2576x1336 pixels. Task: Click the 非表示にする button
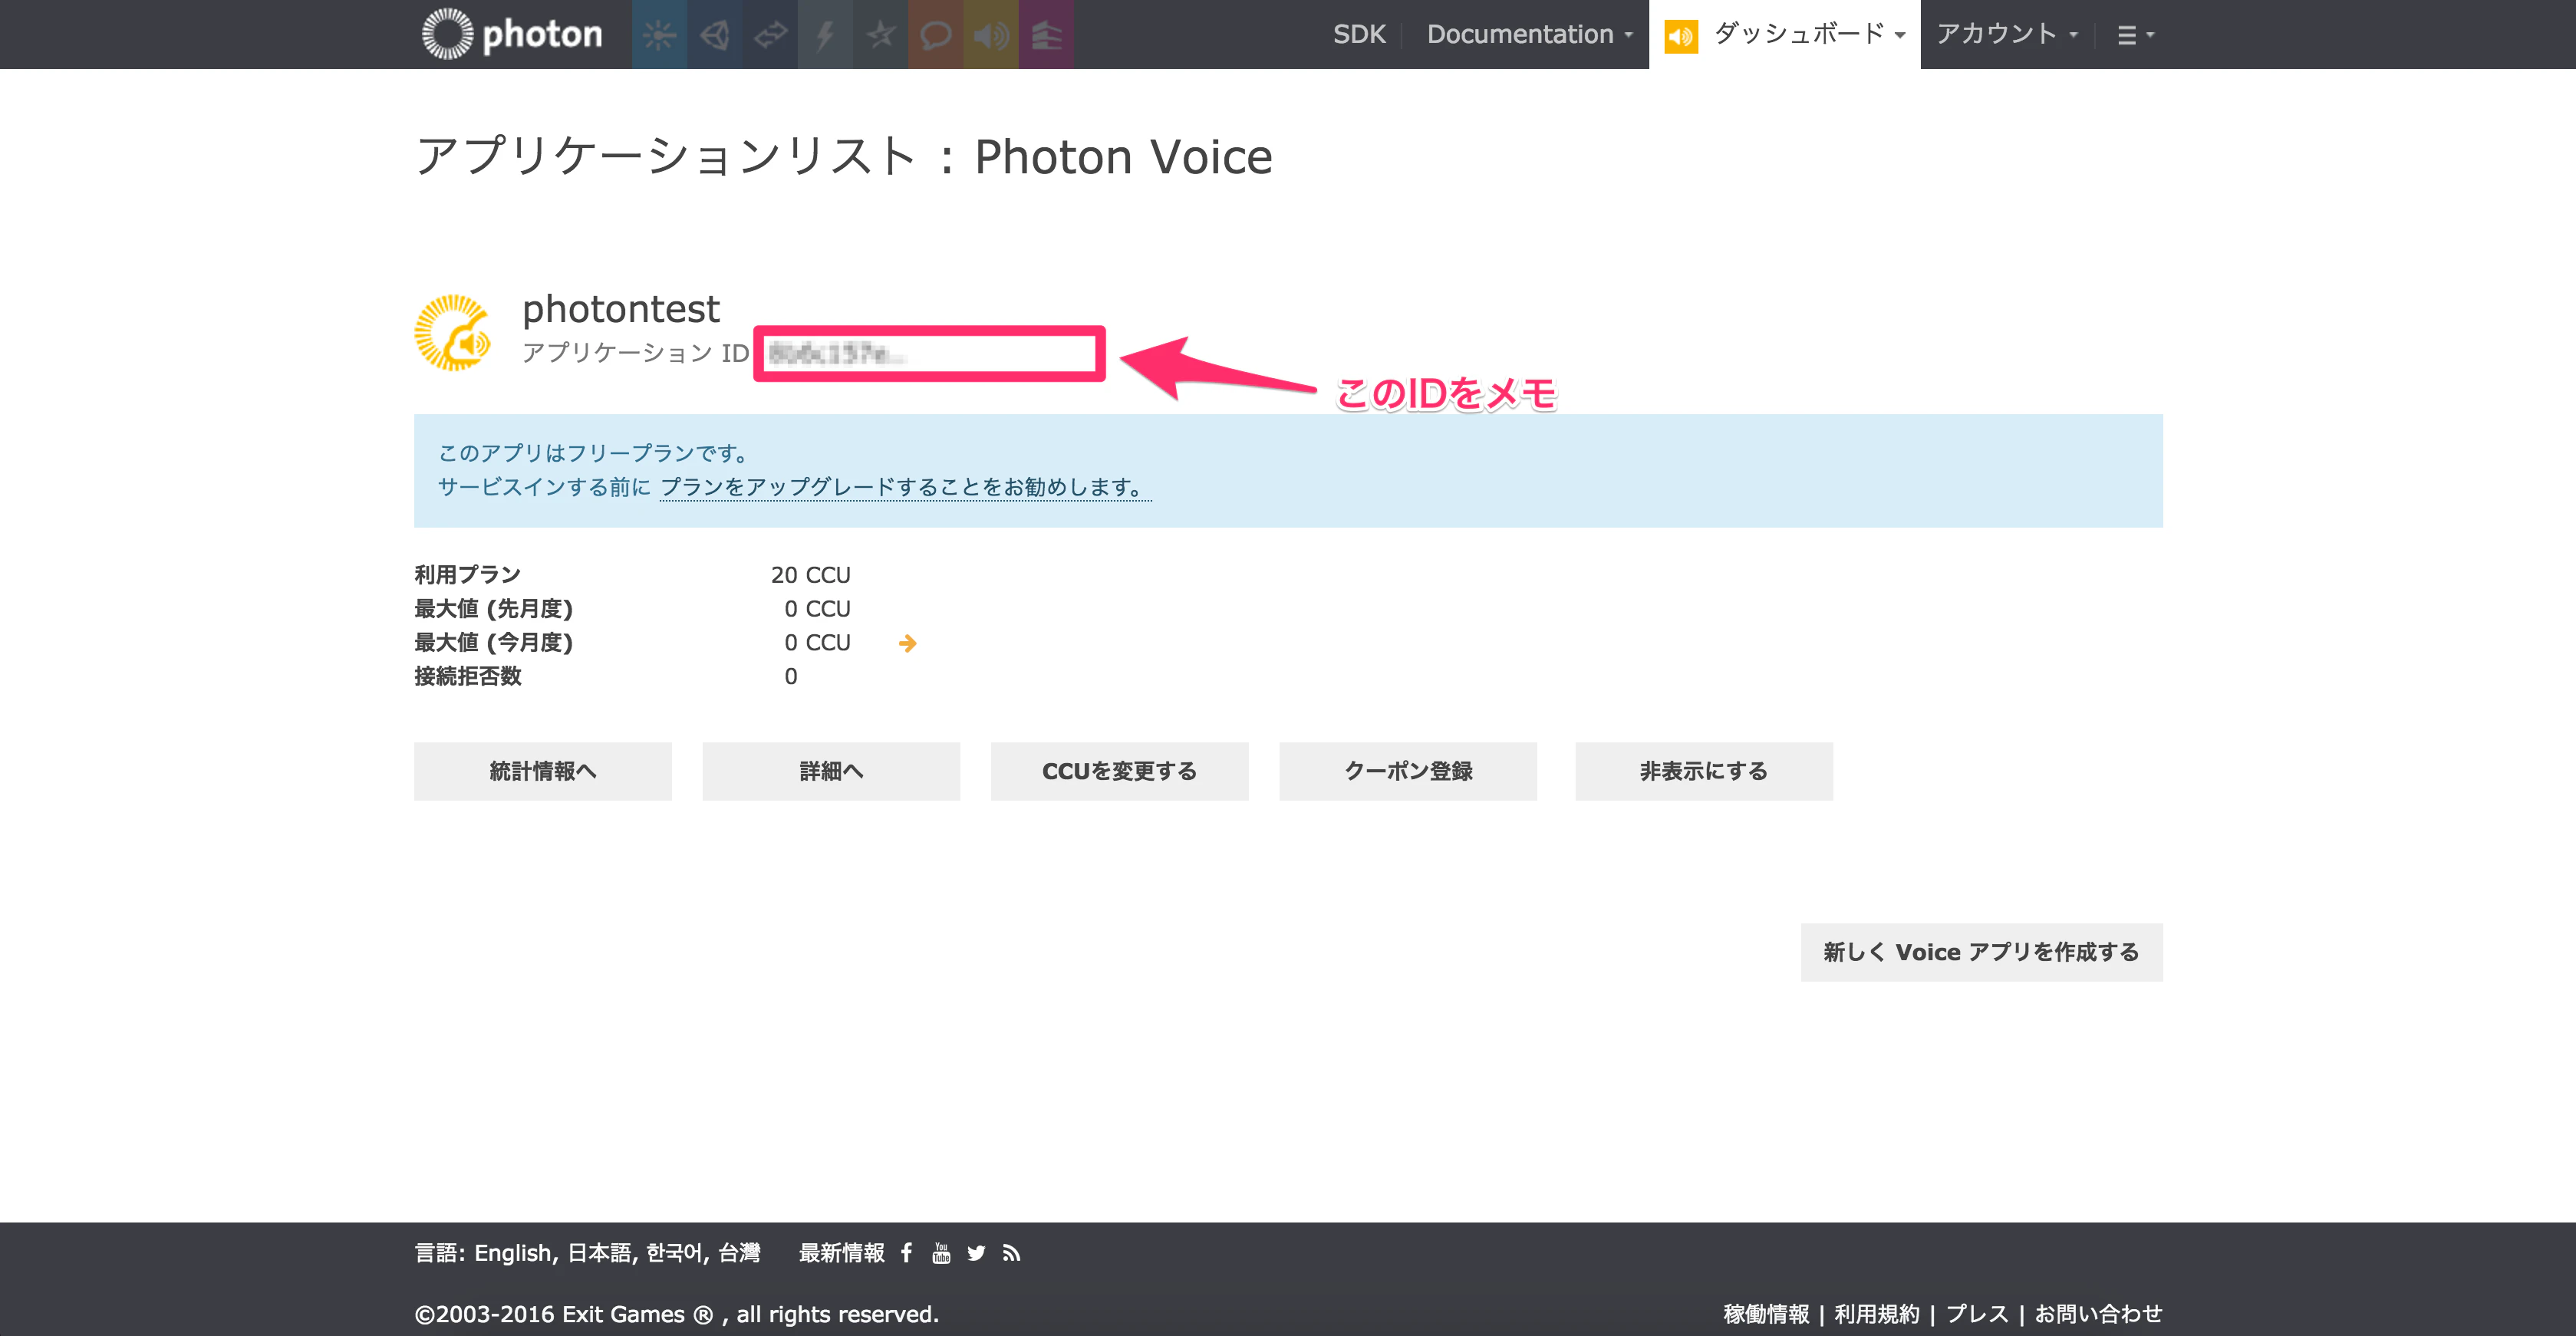[1704, 771]
